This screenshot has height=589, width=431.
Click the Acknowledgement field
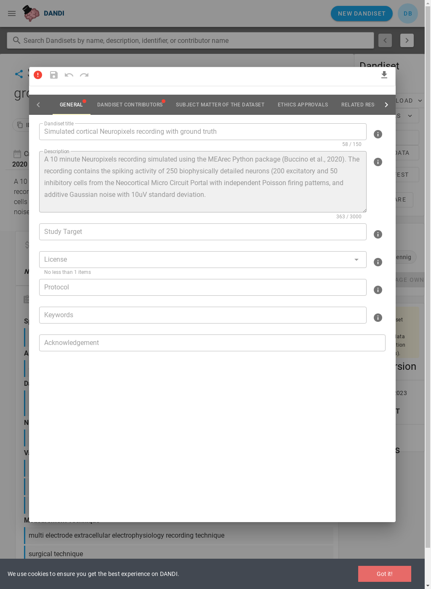coord(212,343)
